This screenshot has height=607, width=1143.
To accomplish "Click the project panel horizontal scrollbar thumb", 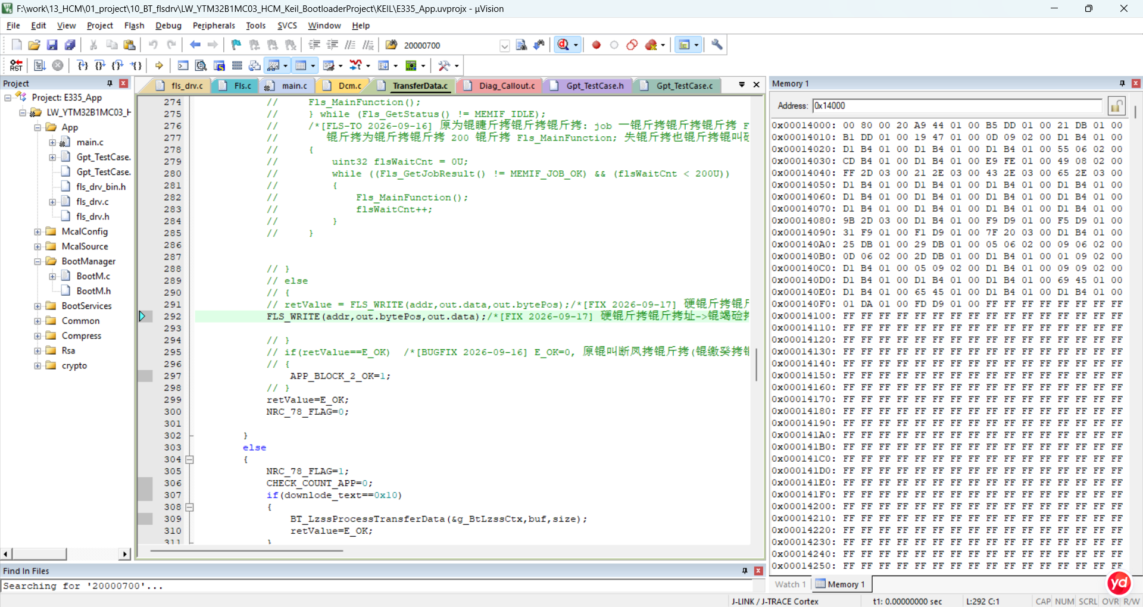I will [x=39, y=554].
